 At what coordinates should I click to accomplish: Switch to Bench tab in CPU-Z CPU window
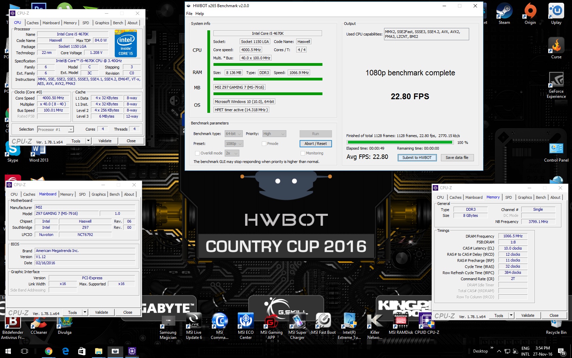[118, 23]
